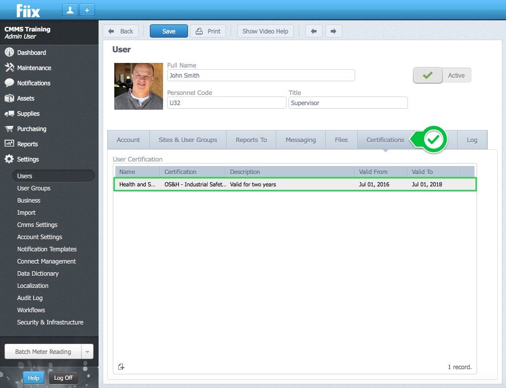Open Connect Management page

[46, 262]
